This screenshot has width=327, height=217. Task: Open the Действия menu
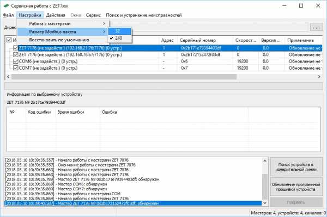(x=56, y=15)
